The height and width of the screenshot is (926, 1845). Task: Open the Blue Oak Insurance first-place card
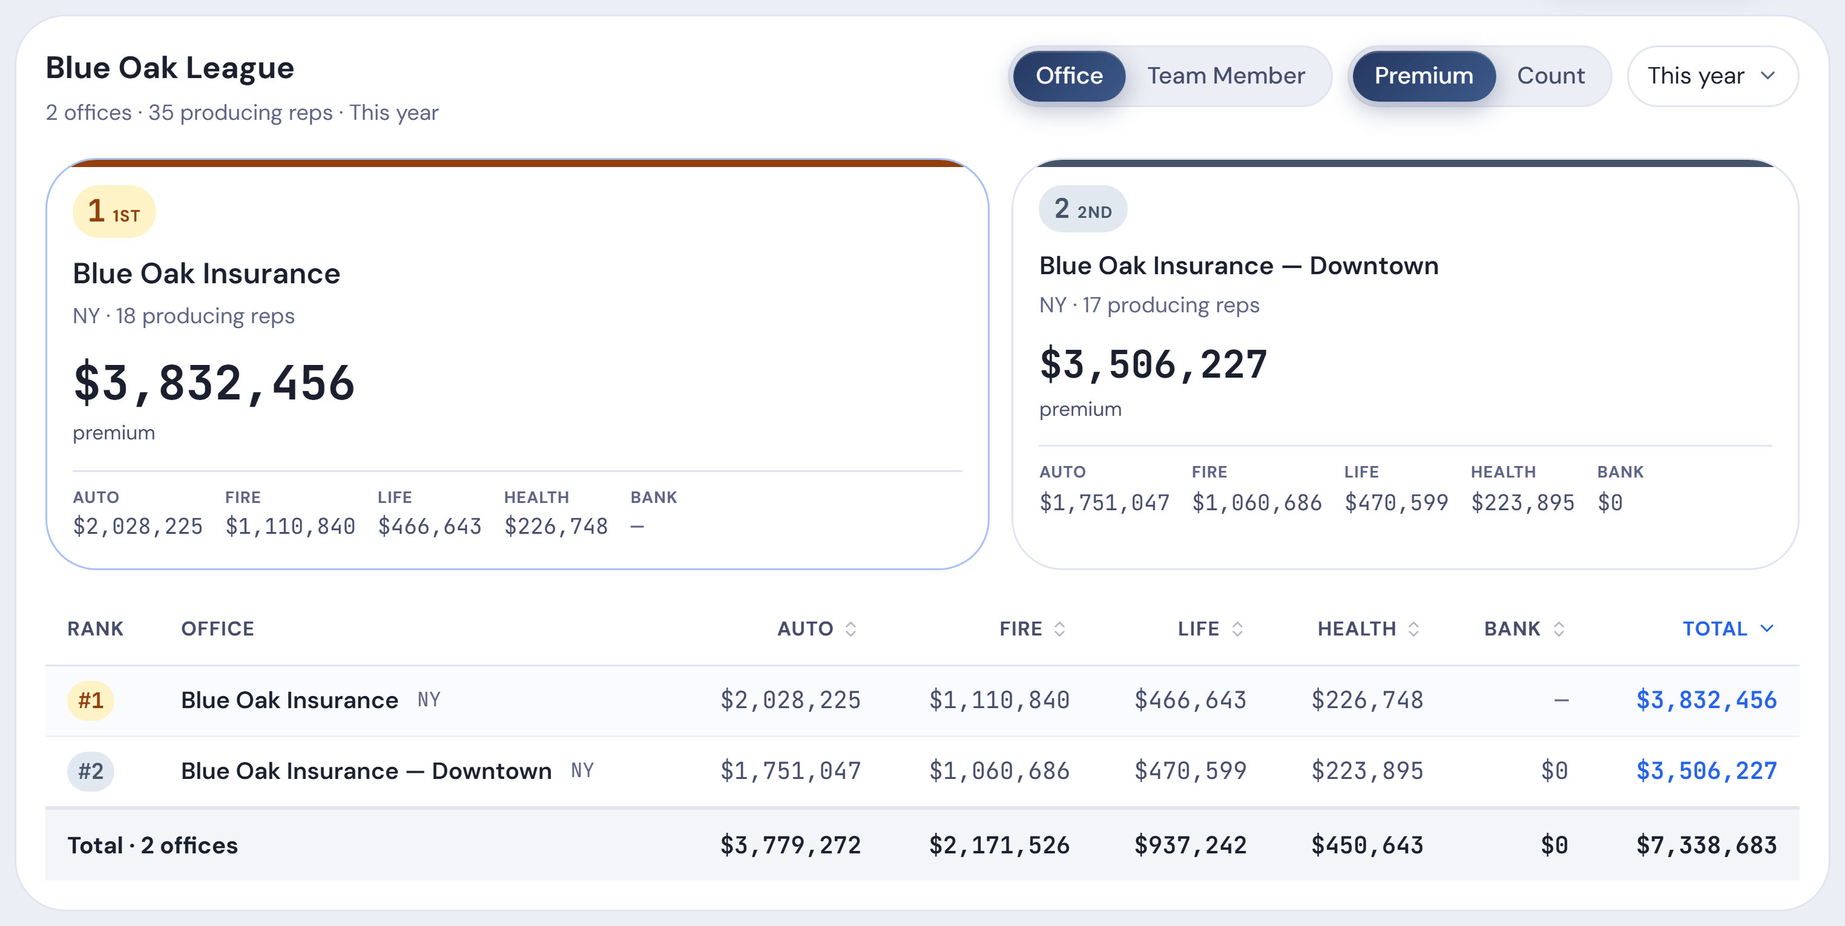click(517, 364)
